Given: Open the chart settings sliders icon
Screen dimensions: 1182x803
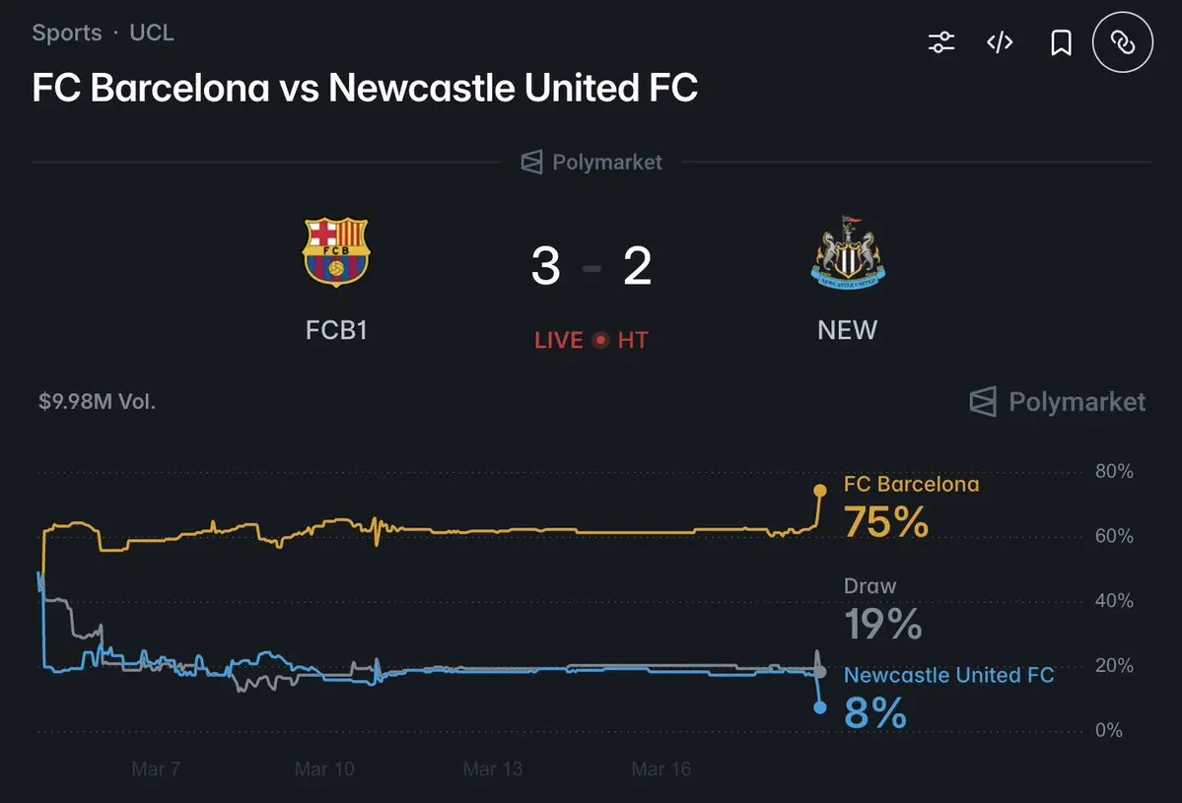Looking at the screenshot, I should pos(941,42).
